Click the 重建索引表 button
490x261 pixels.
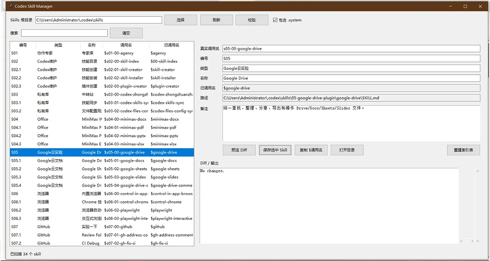click(463, 150)
